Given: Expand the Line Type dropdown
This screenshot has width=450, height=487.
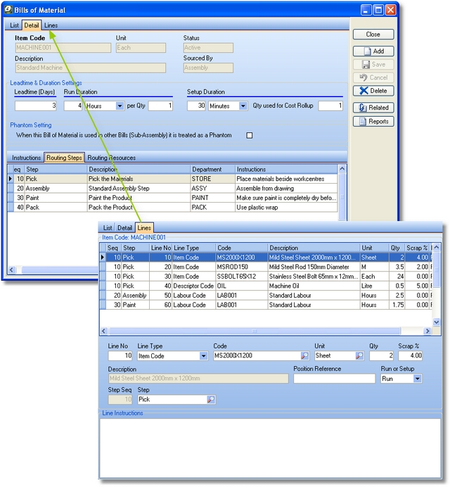Looking at the screenshot, I should [x=203, y=356].
